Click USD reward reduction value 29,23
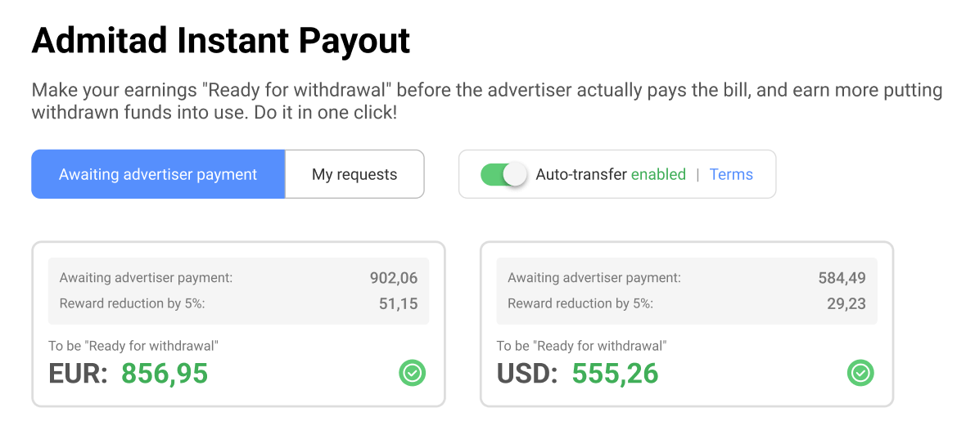The height and width of the screenshot is (426, 966). pyautogui.click(x=846, y=304)
